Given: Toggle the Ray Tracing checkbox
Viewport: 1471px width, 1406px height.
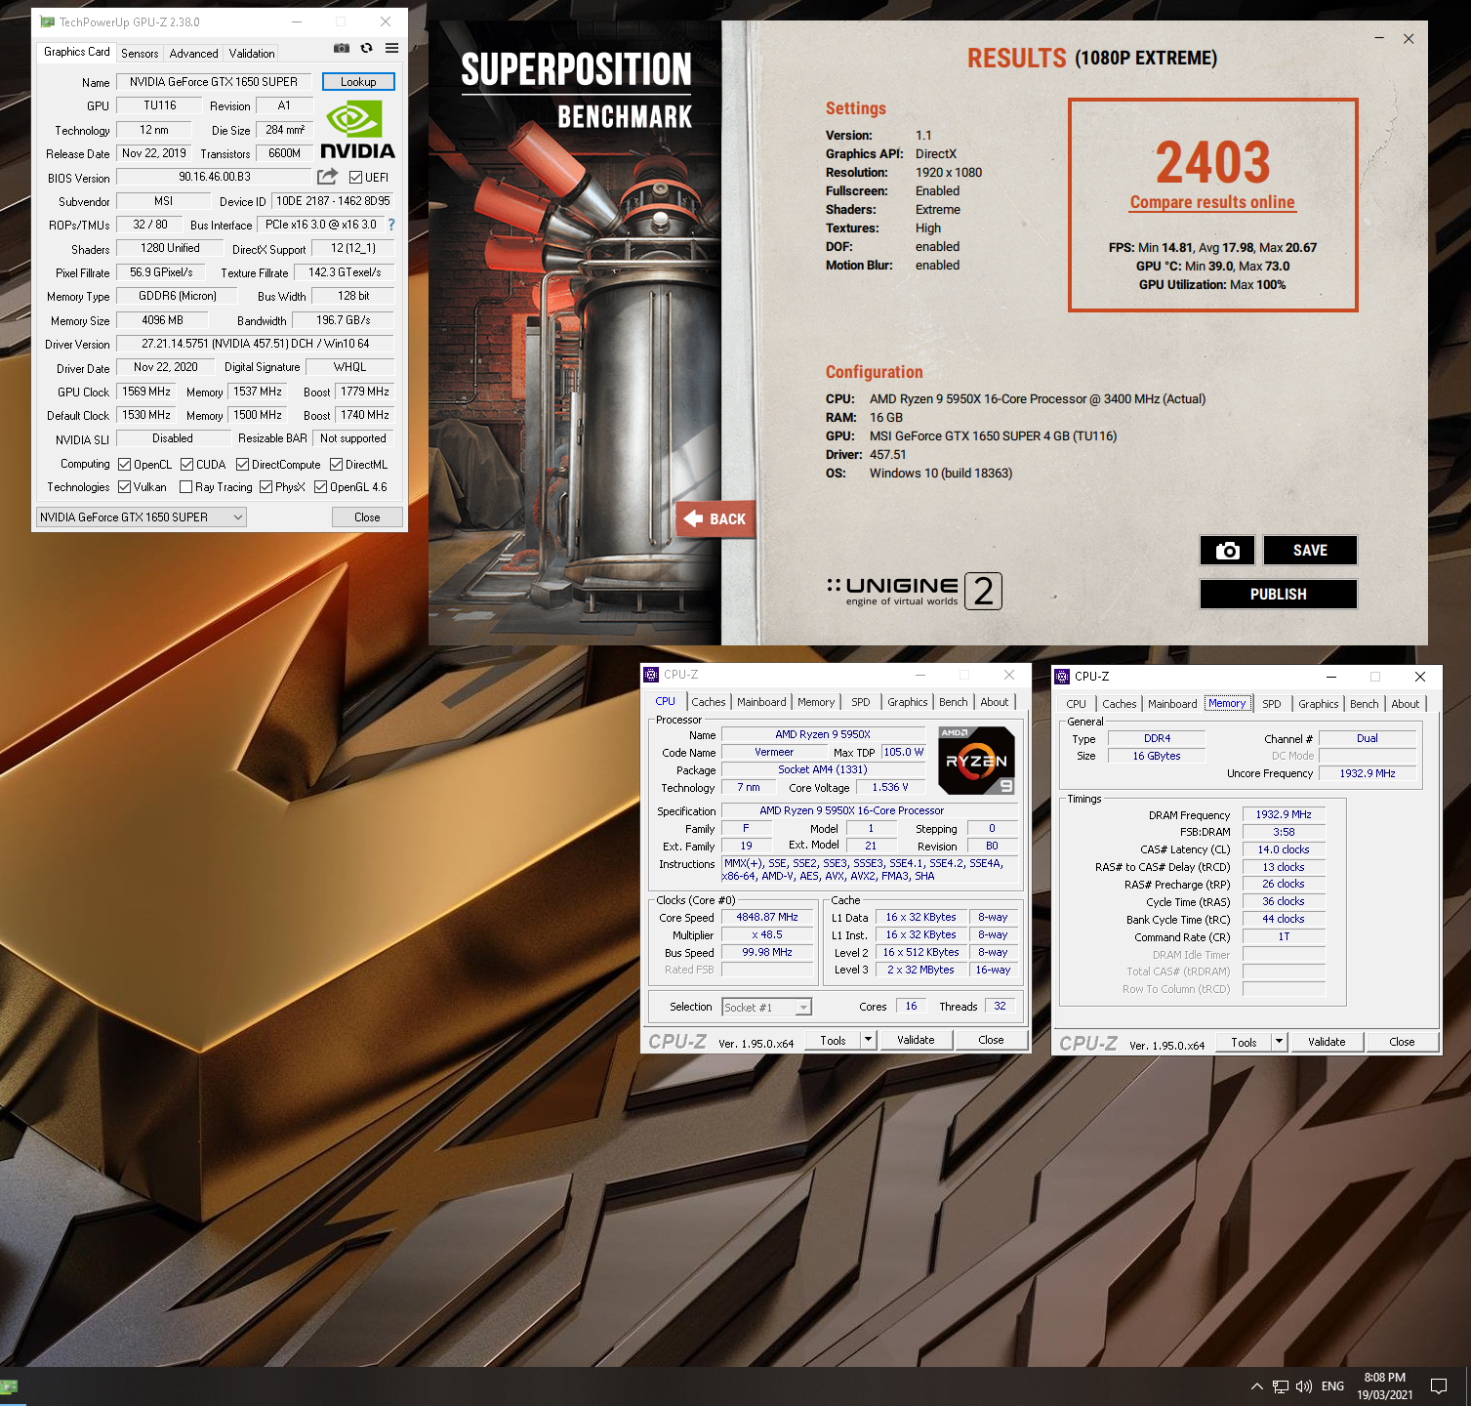Looking at the screenshot, I should [185, 486].
